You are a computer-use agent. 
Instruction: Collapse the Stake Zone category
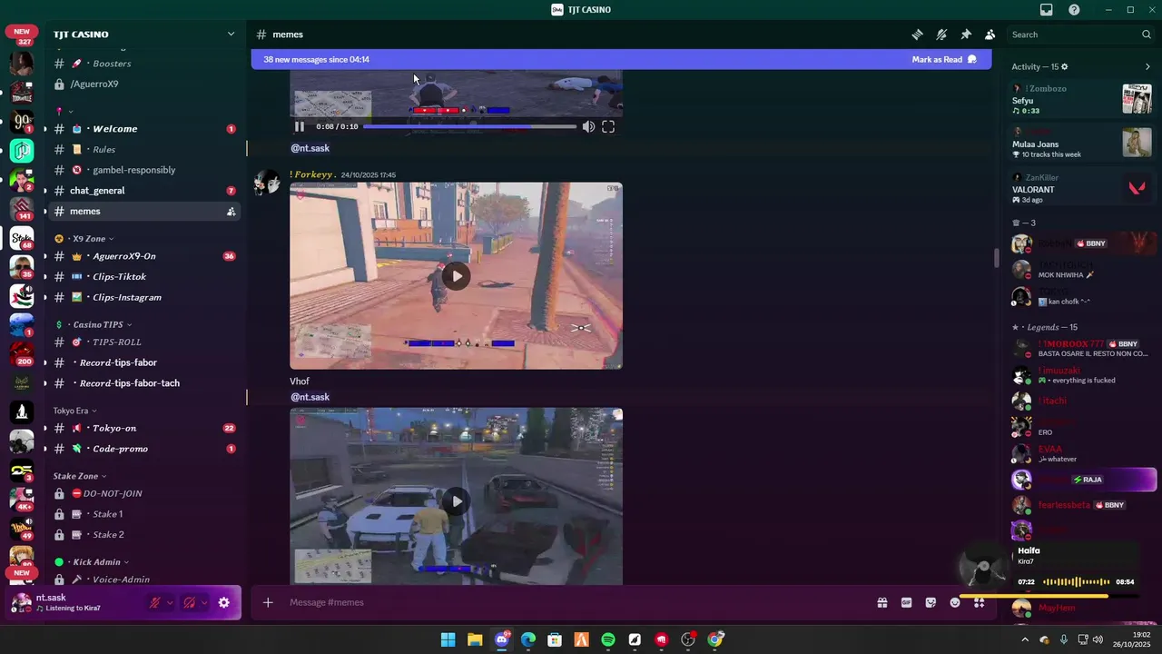tap(80, 476)
